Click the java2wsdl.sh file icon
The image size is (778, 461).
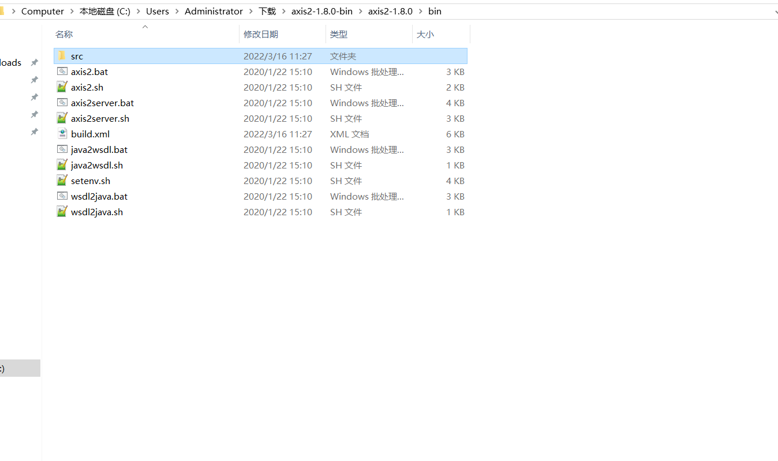(x=62, y=165)
